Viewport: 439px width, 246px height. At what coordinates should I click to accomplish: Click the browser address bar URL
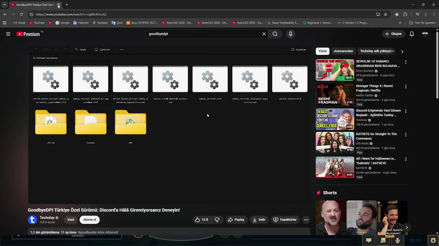pos(71,14)
